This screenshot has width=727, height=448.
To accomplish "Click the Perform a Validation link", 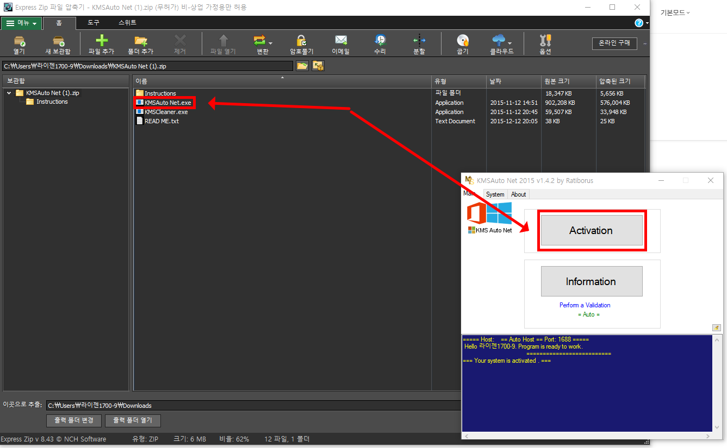I will [585, 305].
